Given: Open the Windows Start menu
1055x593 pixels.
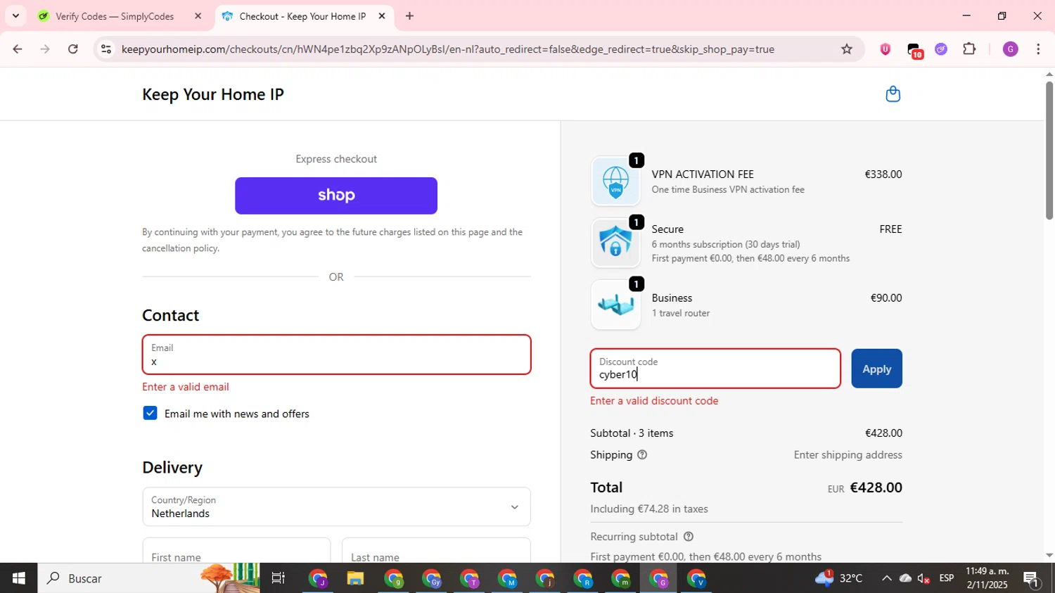Looking at the screenshot, I should coord(19,578).
